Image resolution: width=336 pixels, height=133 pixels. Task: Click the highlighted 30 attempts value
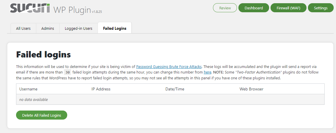(67, 72)
